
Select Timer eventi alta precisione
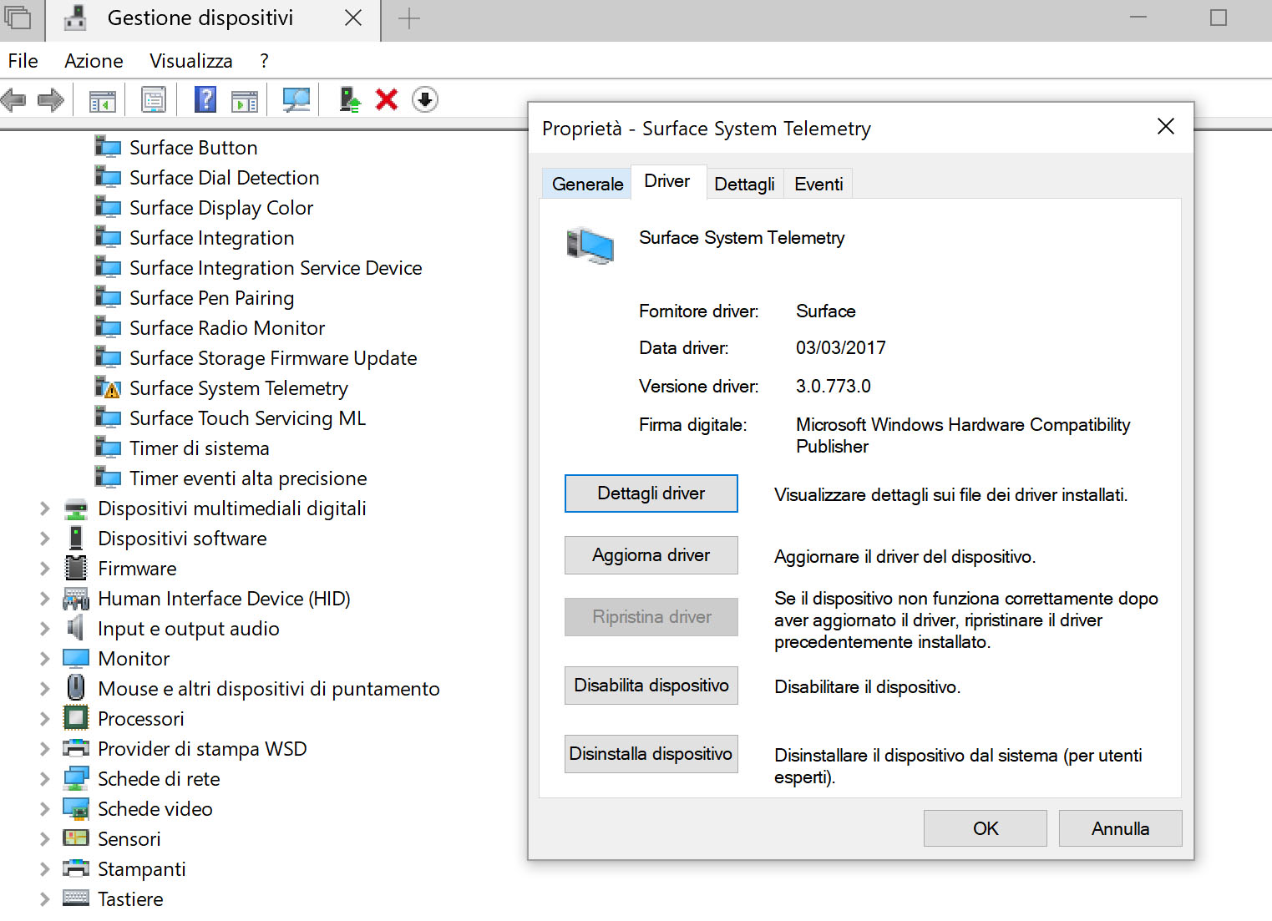248,478
